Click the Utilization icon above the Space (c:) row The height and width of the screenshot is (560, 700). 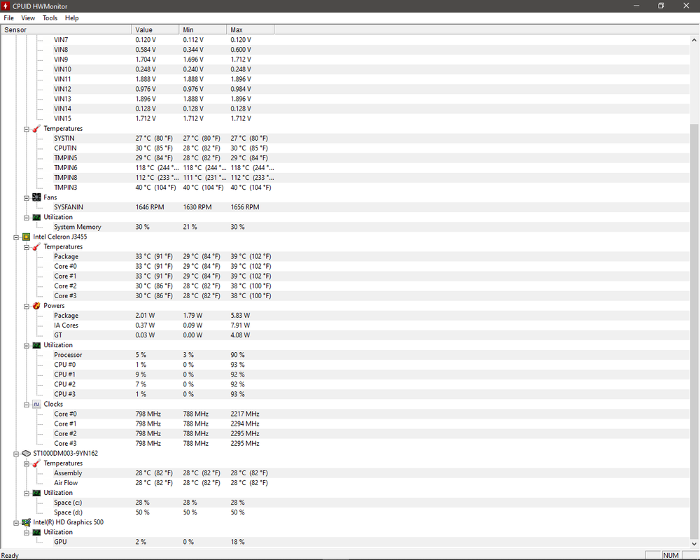pos(36,493)
